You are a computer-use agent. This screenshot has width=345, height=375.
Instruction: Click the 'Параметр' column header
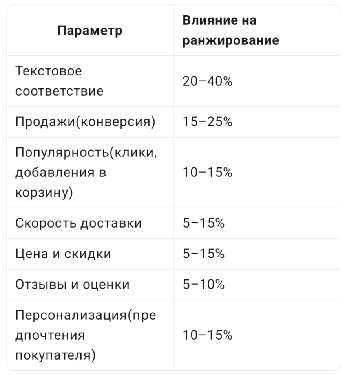point(89,31)
